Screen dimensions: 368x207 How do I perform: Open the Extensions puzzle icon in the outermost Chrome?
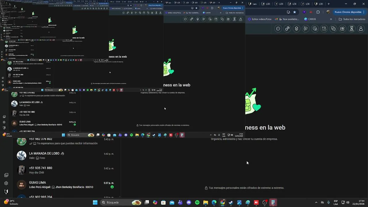coord(318,12)
